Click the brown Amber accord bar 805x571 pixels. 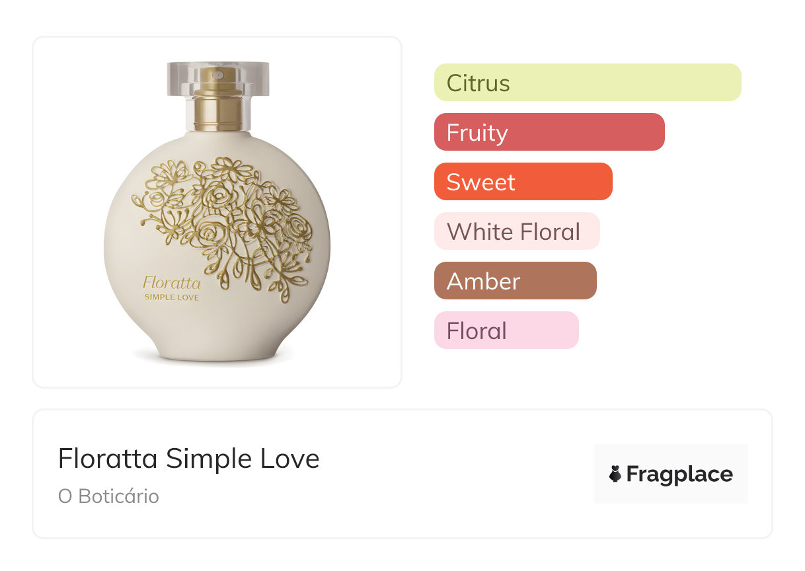(515, 281)
